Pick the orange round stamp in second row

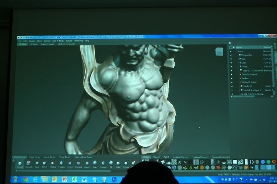[202, 167]
